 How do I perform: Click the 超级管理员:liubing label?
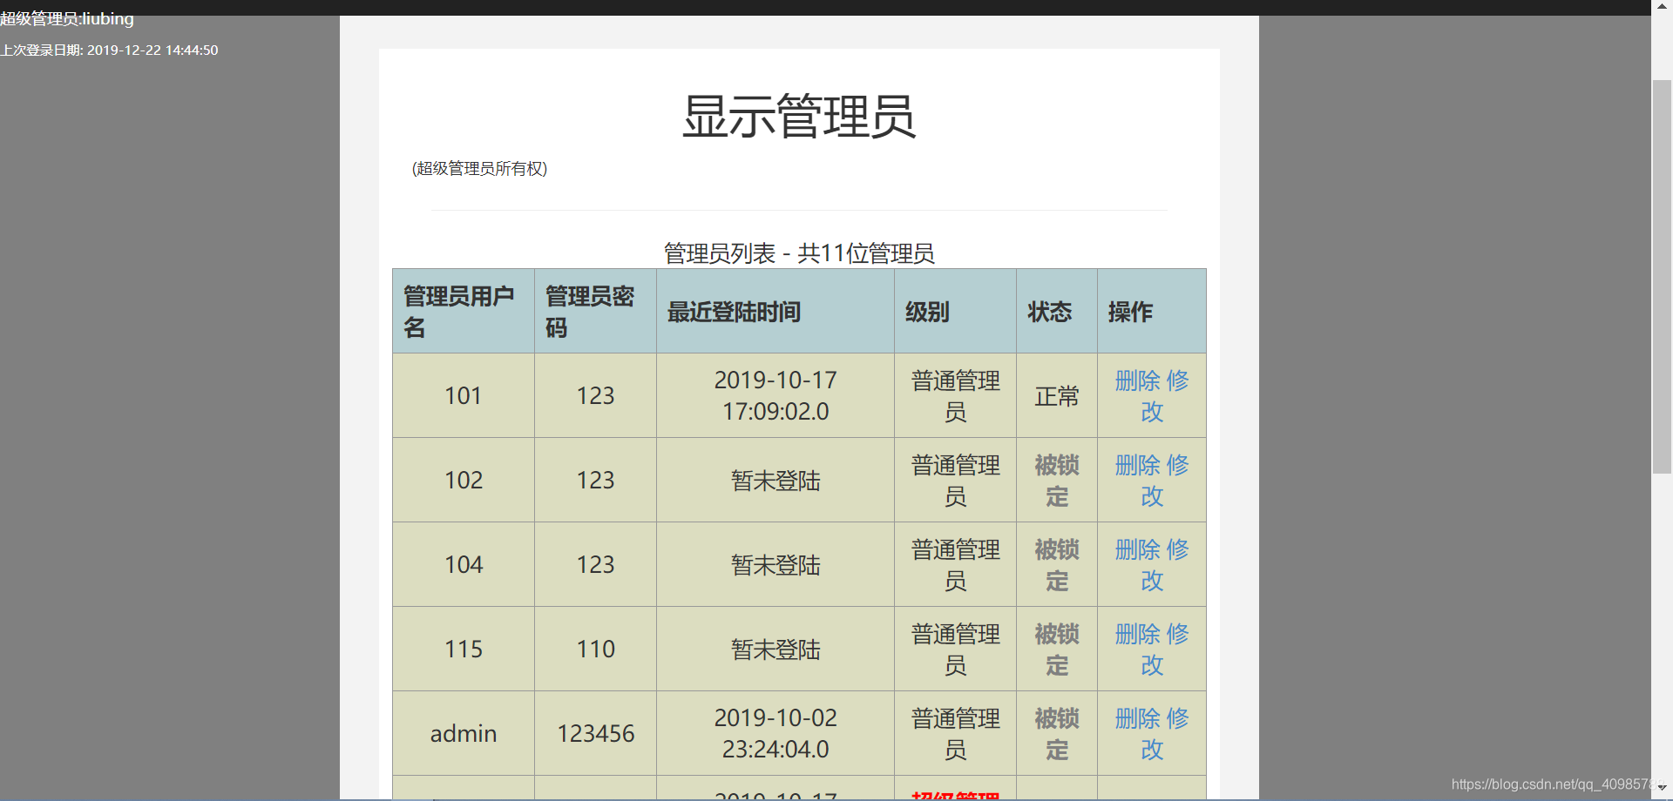coord(67,18)
